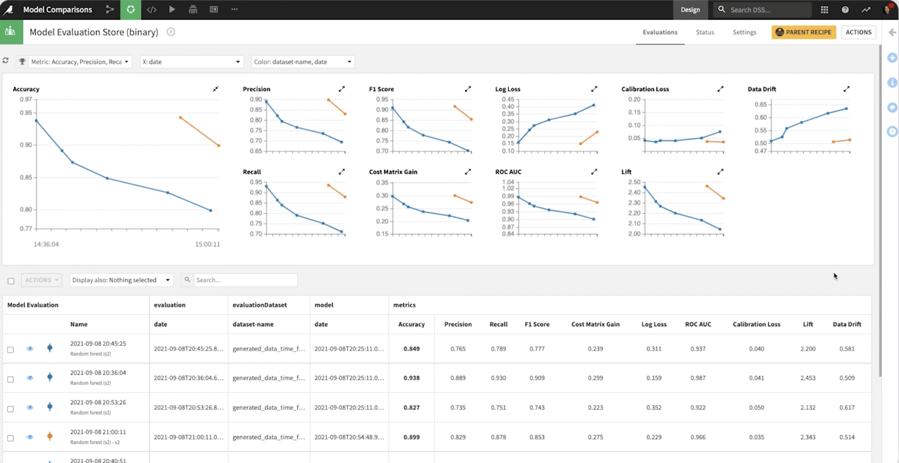
Task: Click the jobs play icon in the toolbar
Action: coord(172,9)
